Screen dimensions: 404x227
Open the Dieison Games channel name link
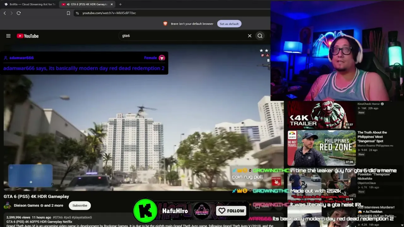pyautogui.click(x=27, y=206)
